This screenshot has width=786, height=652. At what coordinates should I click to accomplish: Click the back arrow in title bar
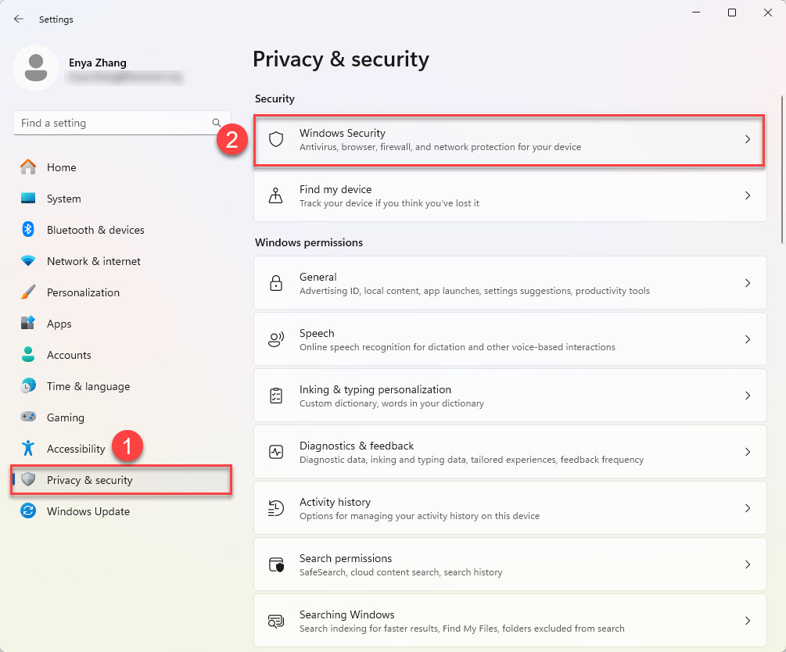[x=19, y=19]
